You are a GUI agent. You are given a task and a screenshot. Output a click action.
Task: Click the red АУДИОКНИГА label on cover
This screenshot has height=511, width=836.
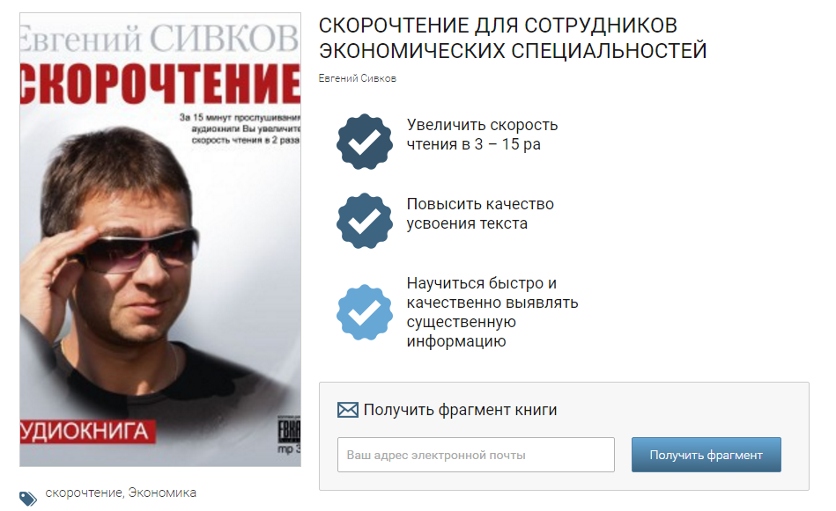pos(88,431)
